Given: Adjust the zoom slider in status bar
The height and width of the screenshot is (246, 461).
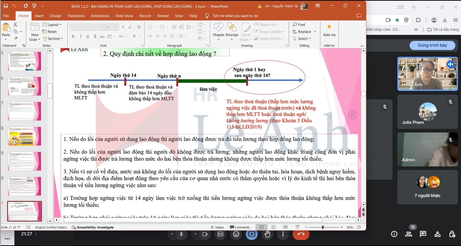Looking at the screenshot, I should [x=323, y=227].
